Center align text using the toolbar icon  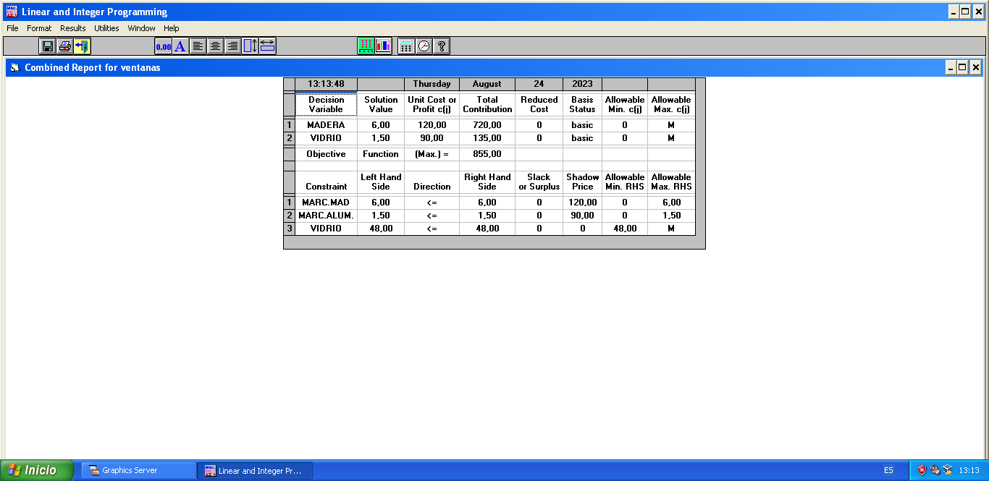pyautogui.click(x=215, y=46)
